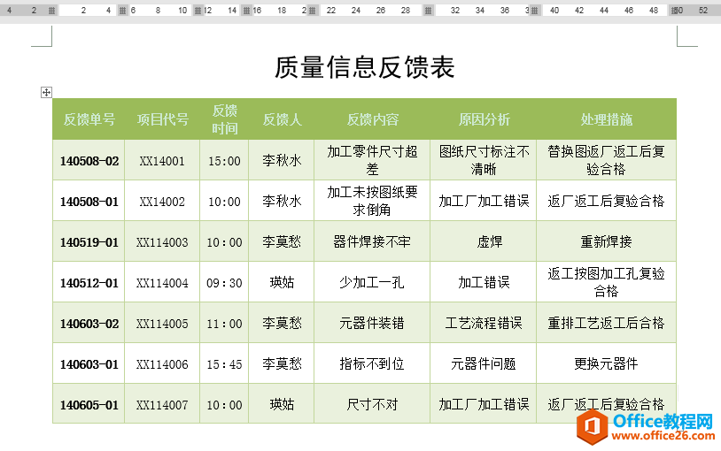Click 李秋水 in the 140508-01 row

[x=282, y=201]
